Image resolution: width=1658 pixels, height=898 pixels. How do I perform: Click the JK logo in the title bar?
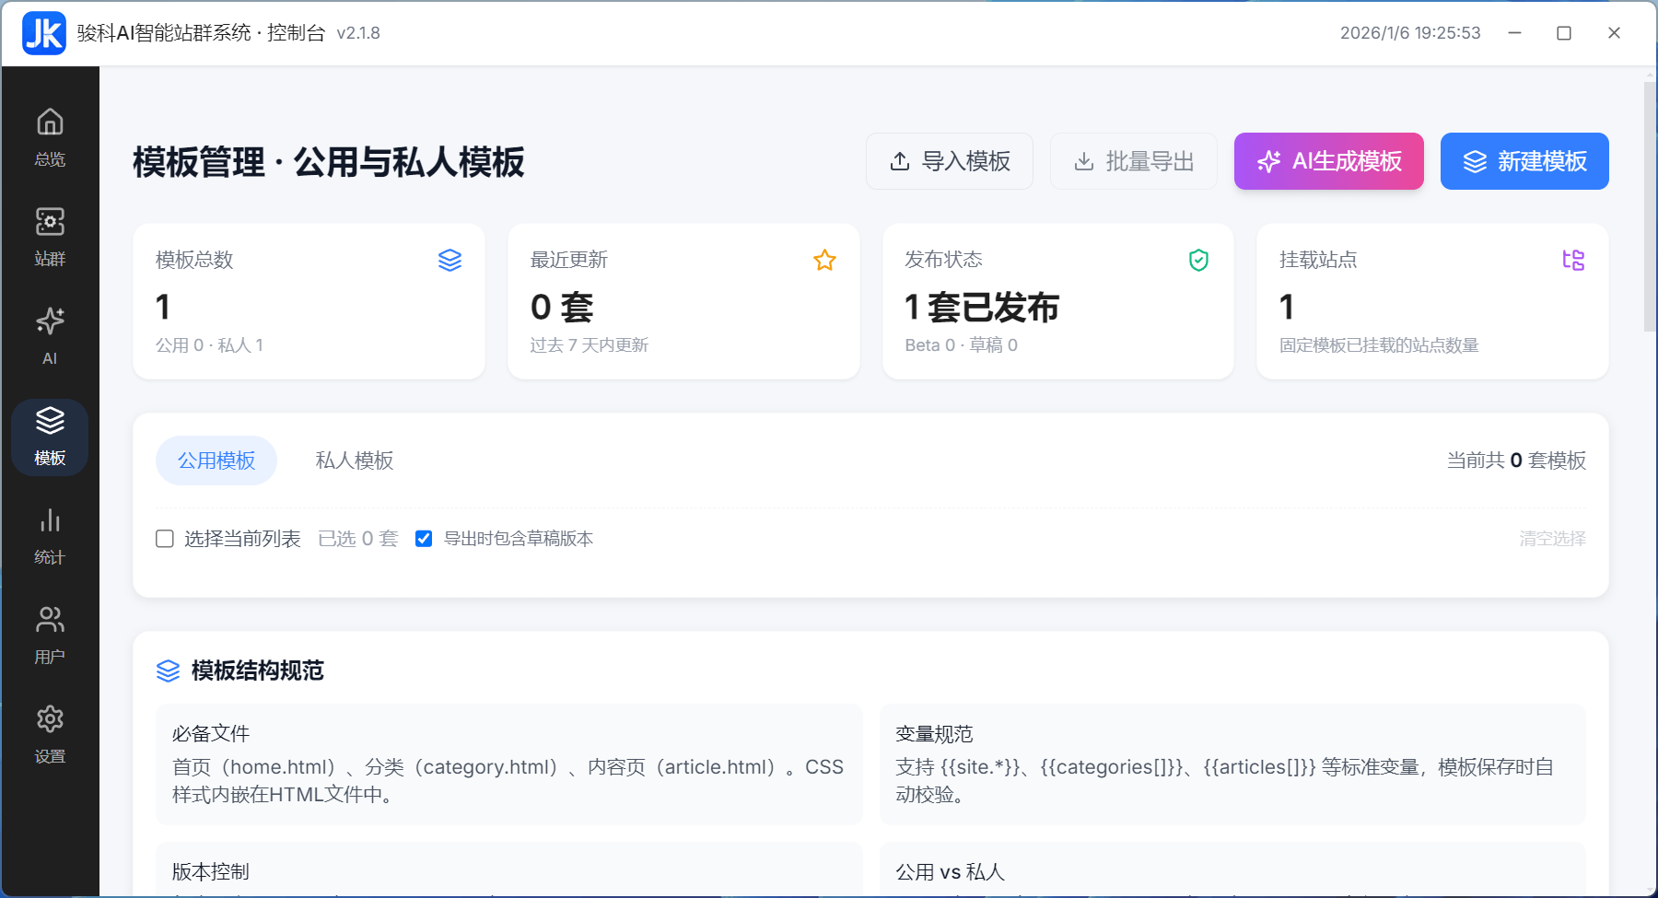coord(42,32)
